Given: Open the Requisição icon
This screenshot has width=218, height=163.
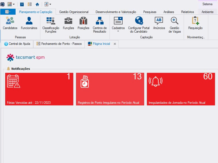Looking at the screenshot, I should [195, 23].
